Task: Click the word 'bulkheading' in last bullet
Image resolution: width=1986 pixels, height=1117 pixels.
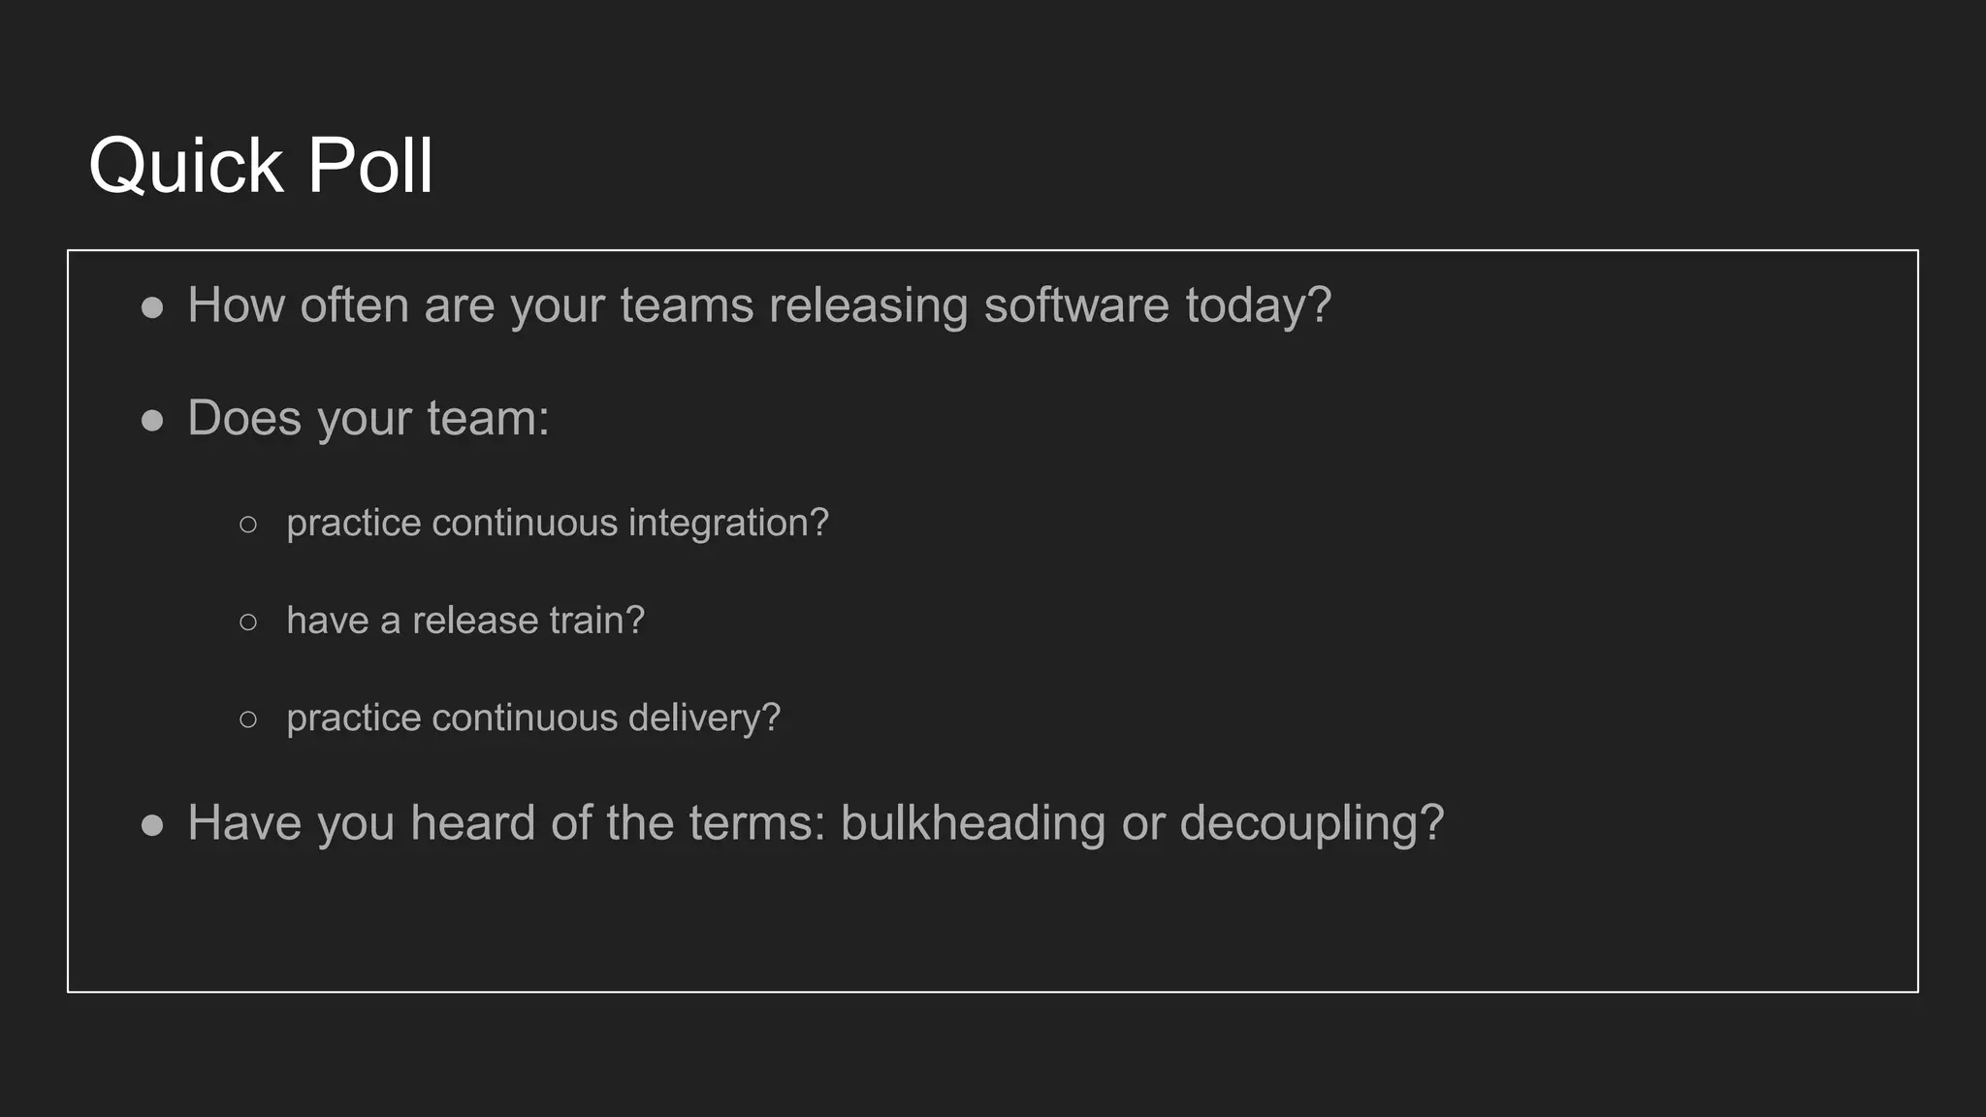Action: click(973, 824)
